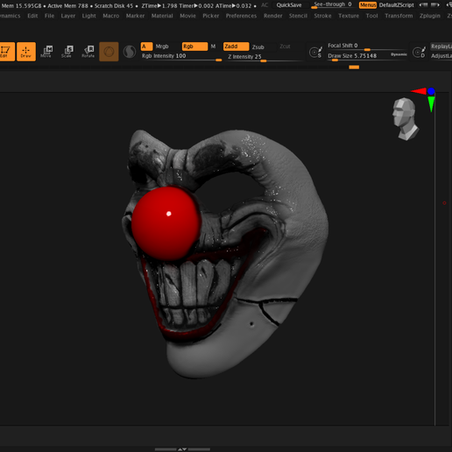Toggle the Menus button
This screenshot has height=452, width=452.
point(368,5)
